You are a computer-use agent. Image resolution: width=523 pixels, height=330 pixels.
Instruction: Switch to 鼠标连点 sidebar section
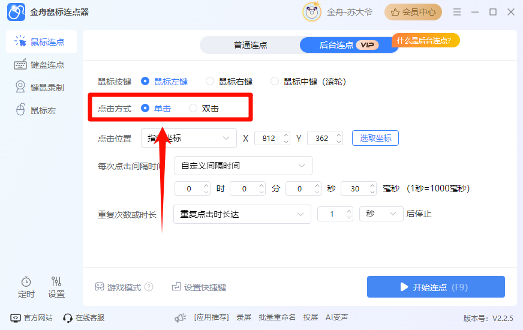(41, 42)
